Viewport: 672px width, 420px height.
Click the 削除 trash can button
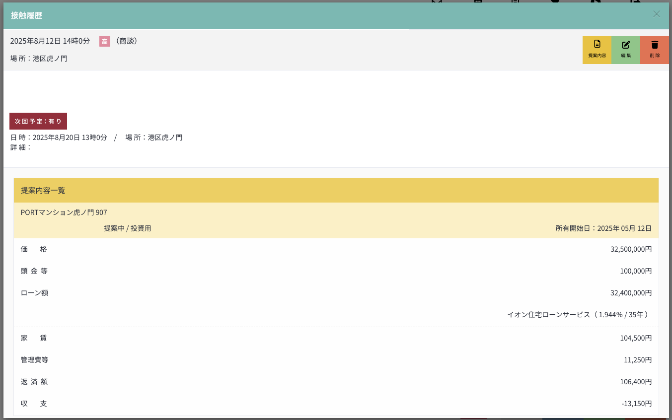[655, 50]
